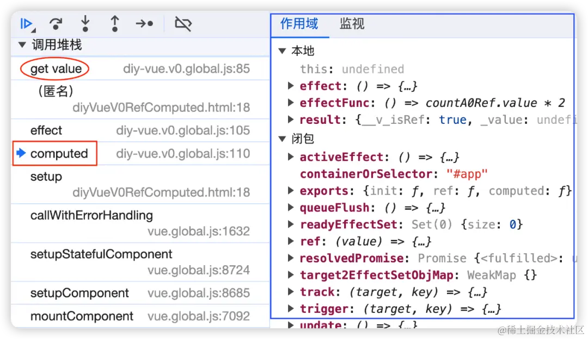Expand the result object
Screen dimensions: 588x339
tap(291, 120)
